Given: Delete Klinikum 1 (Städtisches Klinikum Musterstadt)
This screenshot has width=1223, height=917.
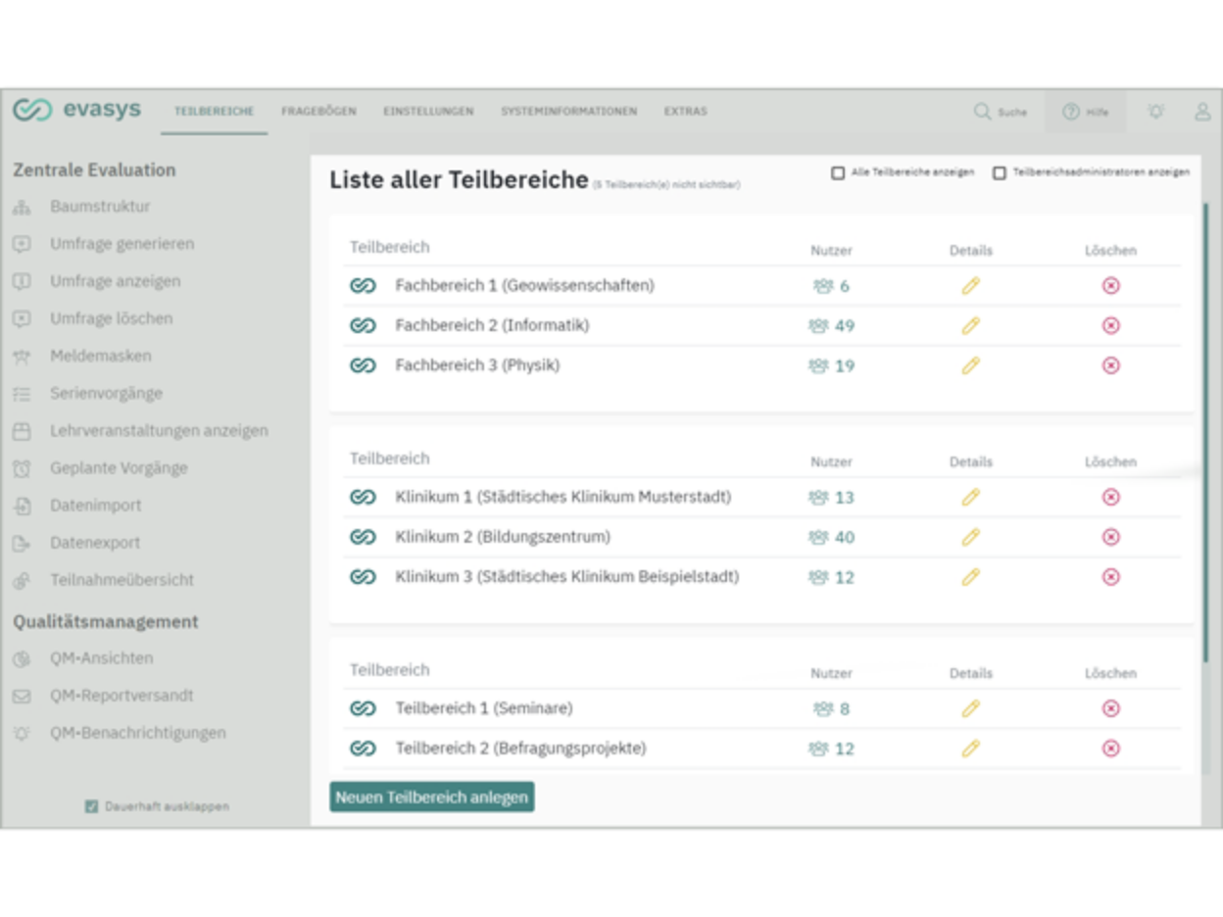Looking at the screenshot, I should coord(1110,497).
